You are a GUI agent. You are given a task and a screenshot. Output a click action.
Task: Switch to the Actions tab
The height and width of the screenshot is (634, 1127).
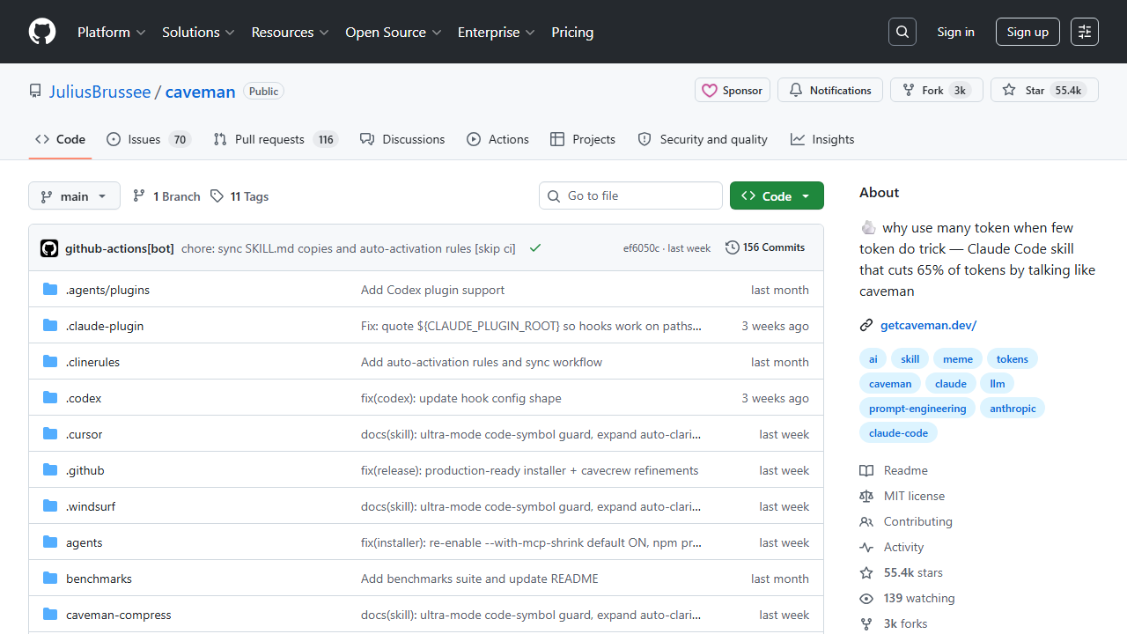click(497, 139)
